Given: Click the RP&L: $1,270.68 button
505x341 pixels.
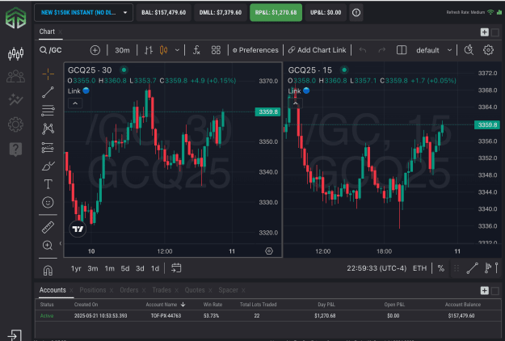Looking at the screenshot, I should click(276, 13).
